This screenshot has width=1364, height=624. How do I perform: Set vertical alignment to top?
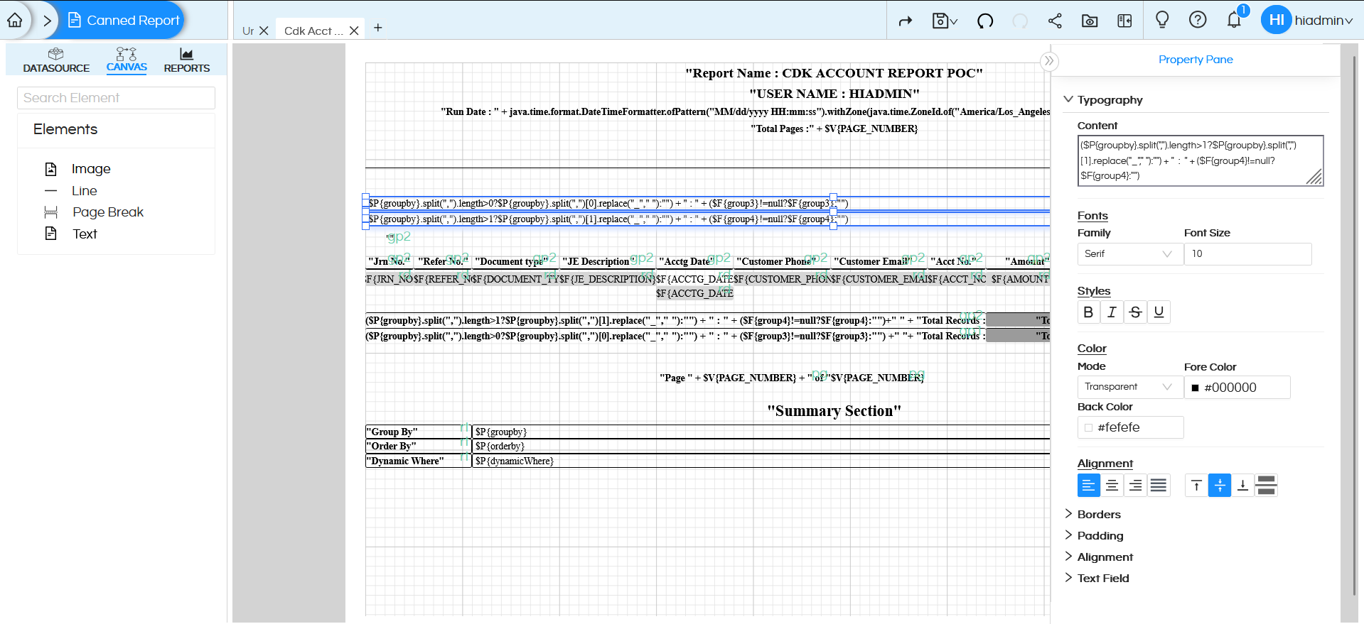pyautogui.click(x=1196, y=486)
